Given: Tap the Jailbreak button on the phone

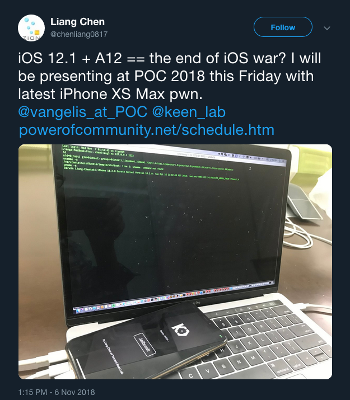Looking at the screenshot, I should point(144,345).
